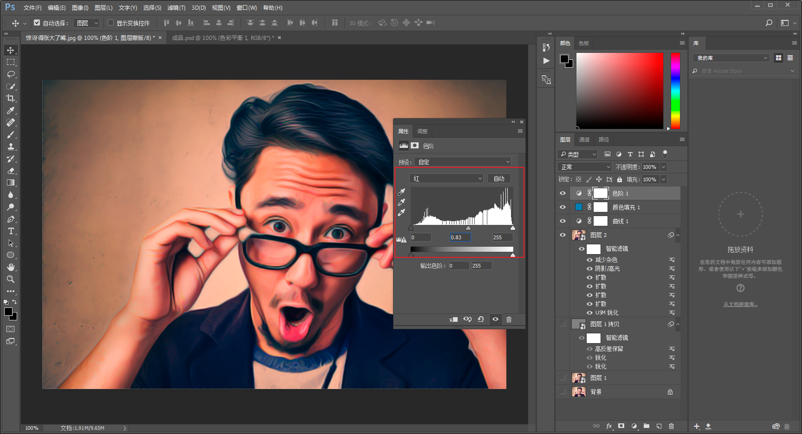This screenshot has width=802, height=434.
Task: Open the 滤镜 menu
Action: (x=176, y=8)
